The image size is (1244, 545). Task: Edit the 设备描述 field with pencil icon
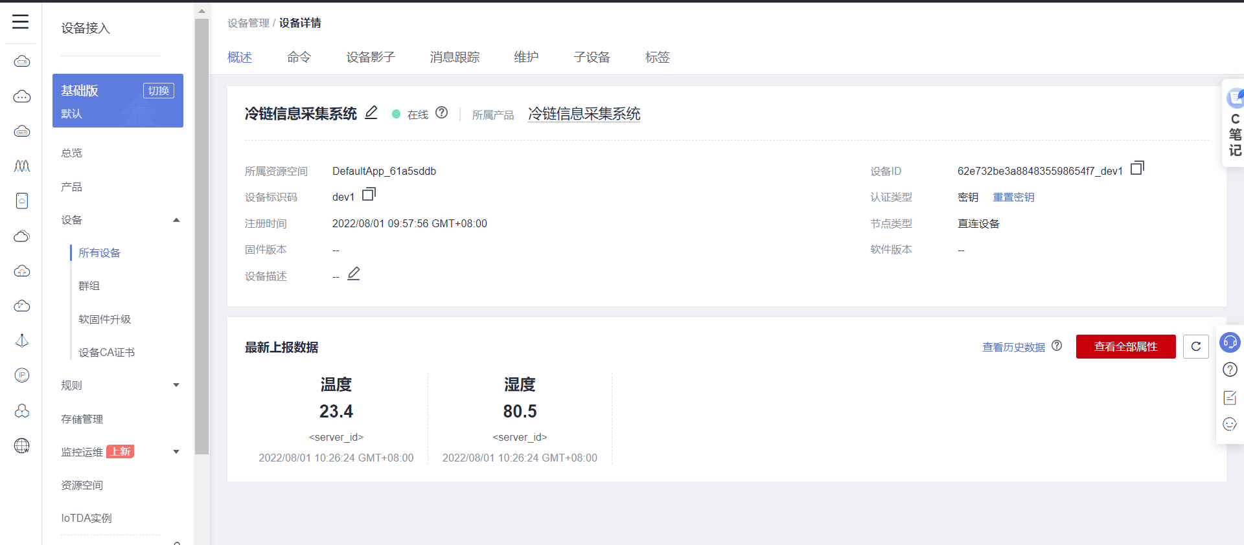(354, 274)
